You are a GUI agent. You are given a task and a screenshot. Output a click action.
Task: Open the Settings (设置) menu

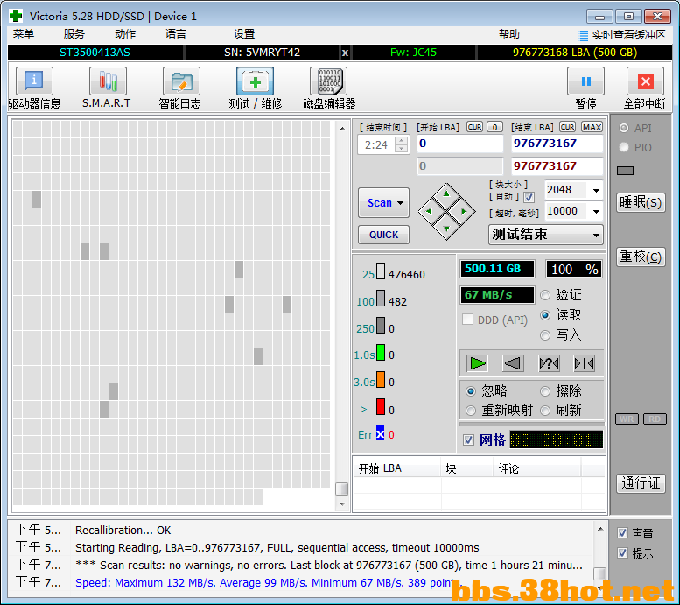(x=244, y=34)
